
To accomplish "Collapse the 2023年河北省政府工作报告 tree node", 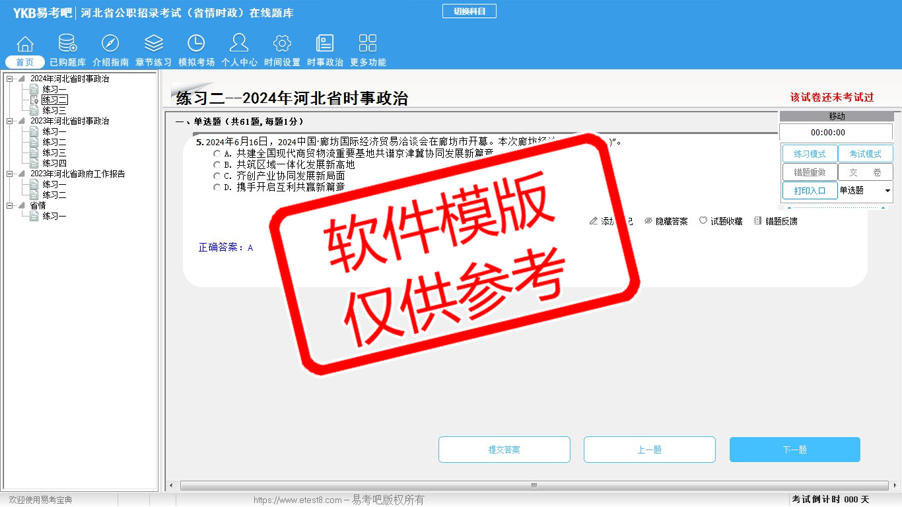I will [x=9, y=174].
